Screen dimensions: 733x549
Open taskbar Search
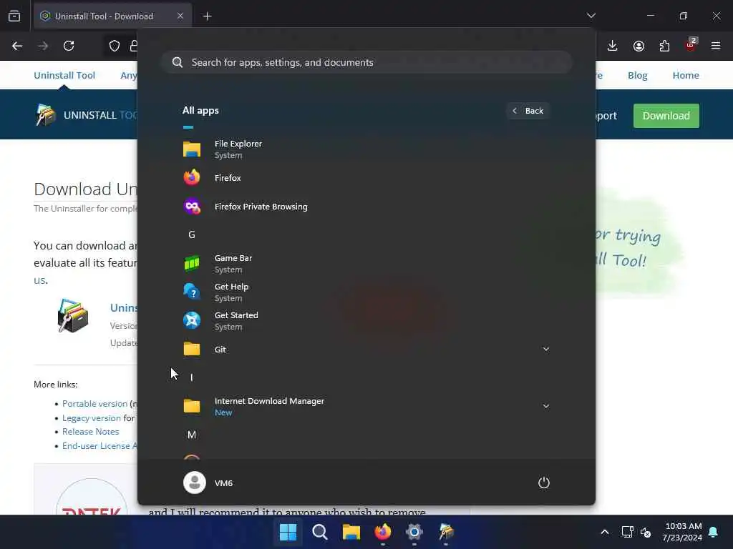tap(320, 532)
